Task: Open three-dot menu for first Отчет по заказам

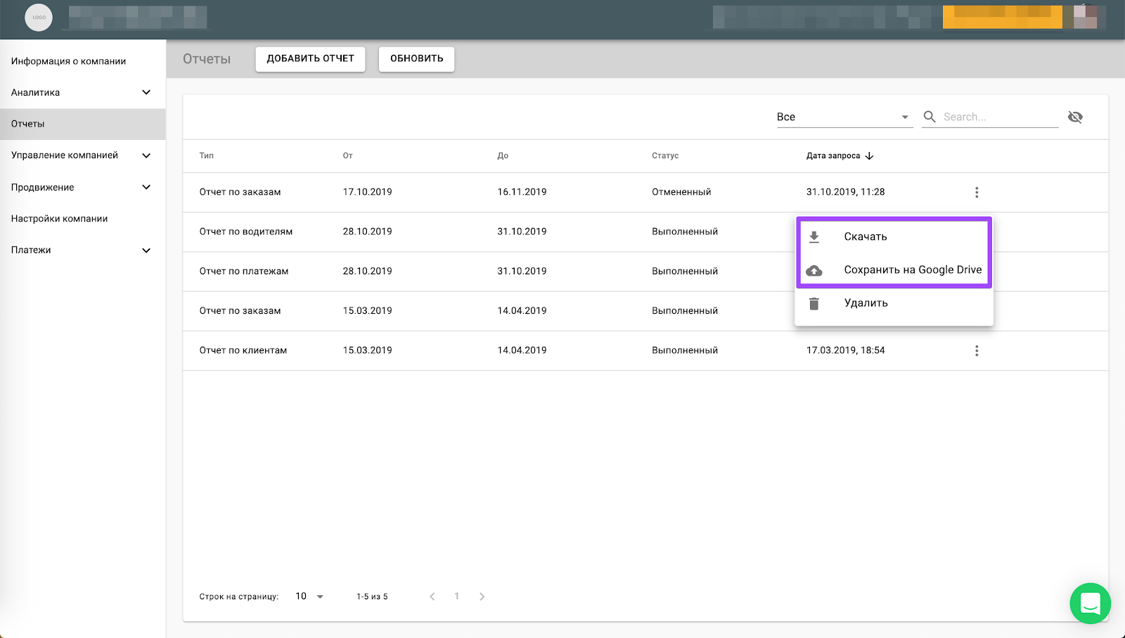Action: click(x=976, y=192)
